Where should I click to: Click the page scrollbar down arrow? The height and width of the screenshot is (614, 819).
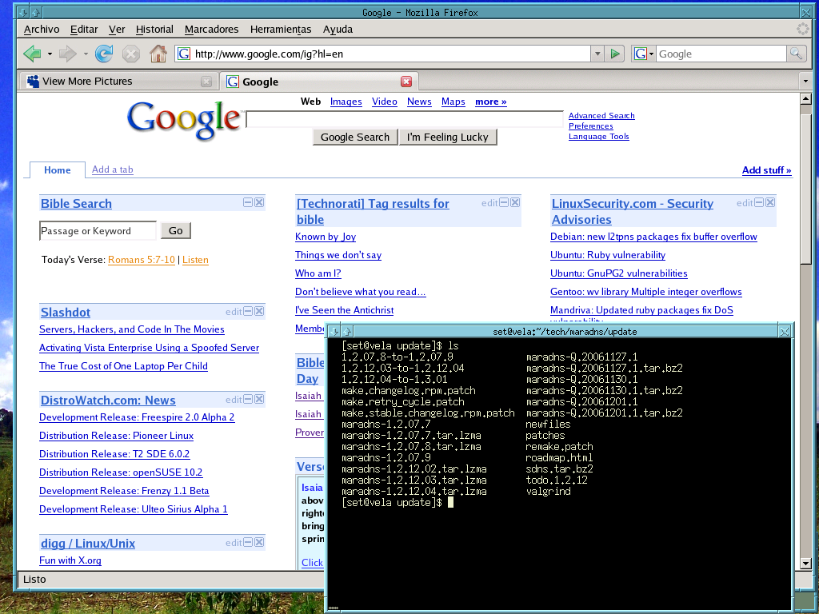coord(805,564)
